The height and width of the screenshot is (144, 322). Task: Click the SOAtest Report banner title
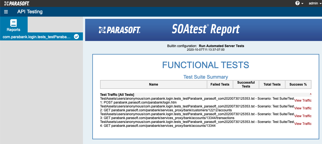206,29
